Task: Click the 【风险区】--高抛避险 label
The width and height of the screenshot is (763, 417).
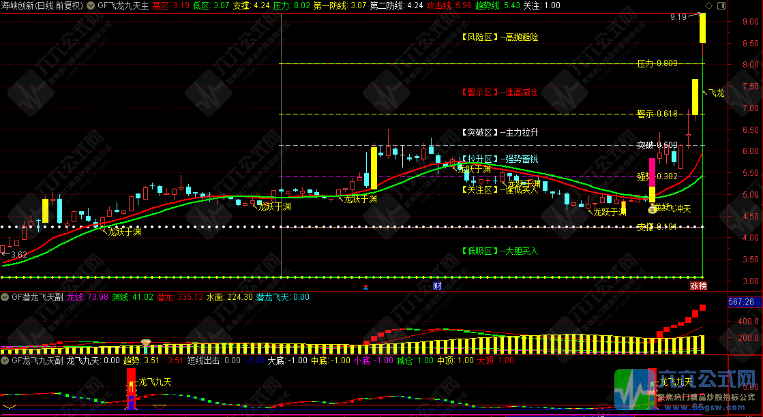Action: [x=498, y=37]
